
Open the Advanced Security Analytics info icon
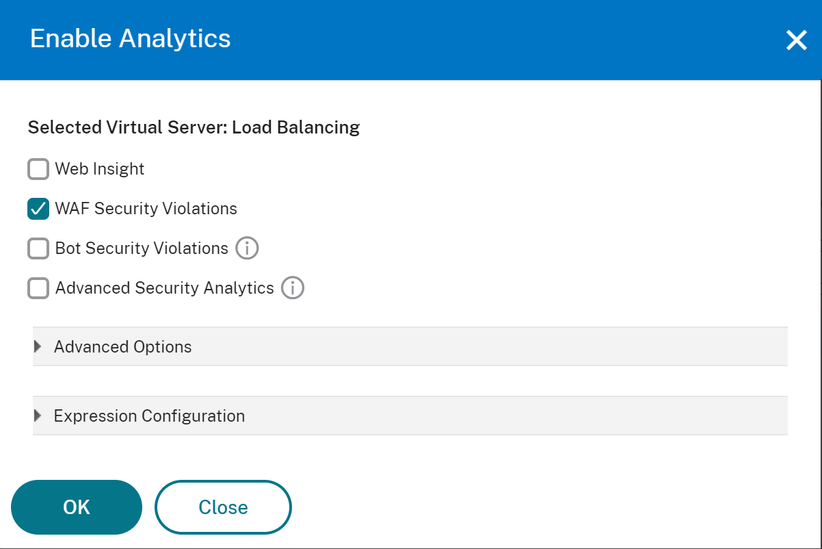tap(293, 288)
